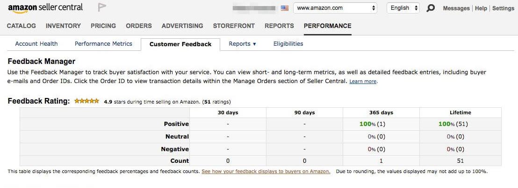Open the Catalog menu

[22, 26]
